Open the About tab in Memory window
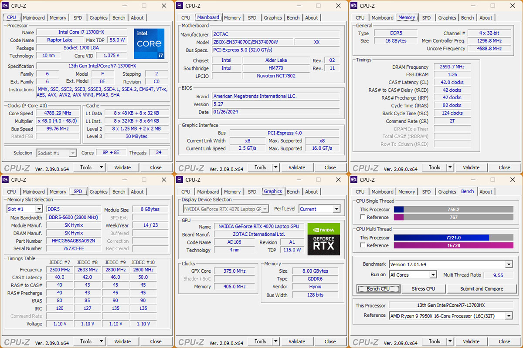Viewport: 523px width, 348px height. click(486, 18)
